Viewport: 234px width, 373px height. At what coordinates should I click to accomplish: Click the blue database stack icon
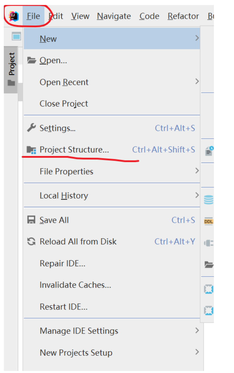[209, 200]
